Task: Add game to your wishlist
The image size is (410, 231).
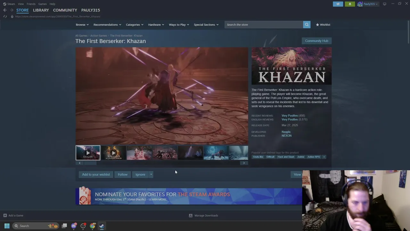Action: point(96,175)
